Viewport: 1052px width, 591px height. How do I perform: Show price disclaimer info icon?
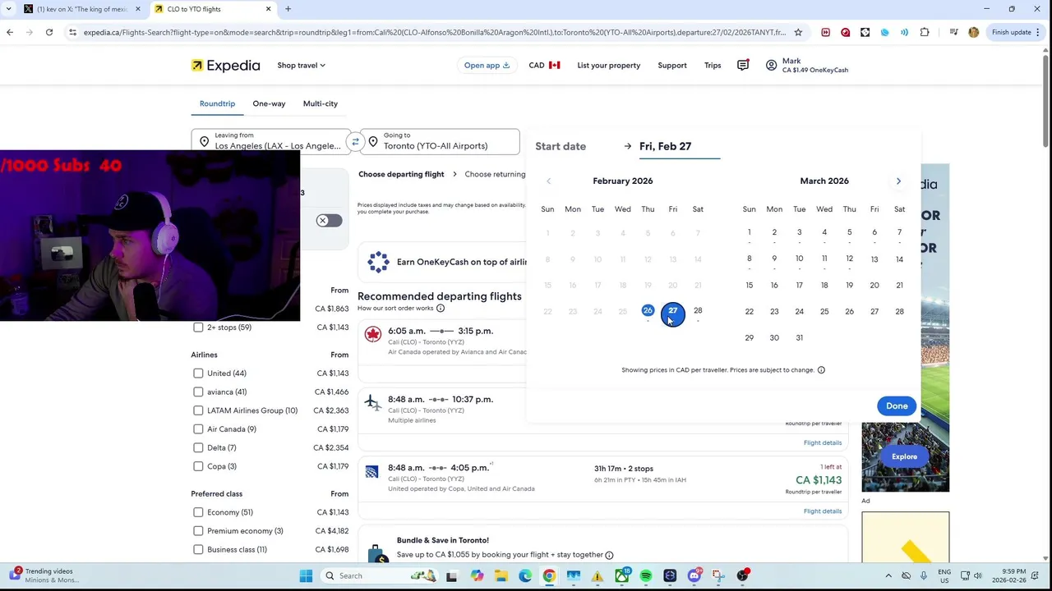click(x=821, y=370)
